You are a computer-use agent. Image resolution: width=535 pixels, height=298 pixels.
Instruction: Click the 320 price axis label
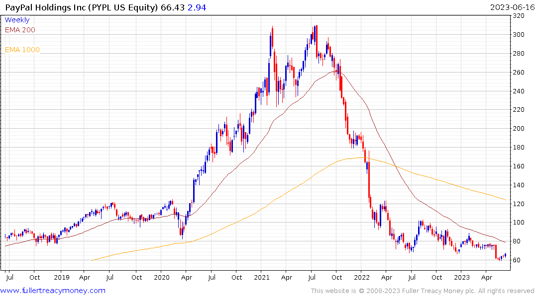tap(519, 16)
